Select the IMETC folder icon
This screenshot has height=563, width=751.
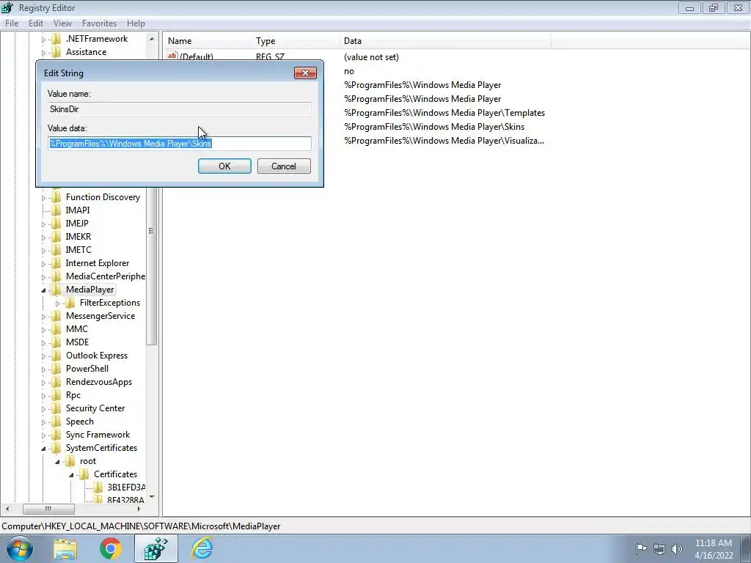tap(56, 250)
